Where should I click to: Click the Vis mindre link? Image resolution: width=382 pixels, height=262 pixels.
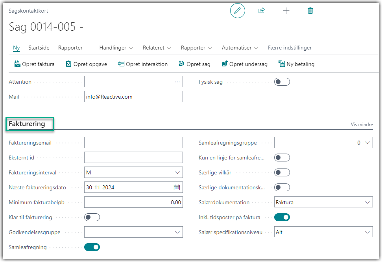point(362,125)
